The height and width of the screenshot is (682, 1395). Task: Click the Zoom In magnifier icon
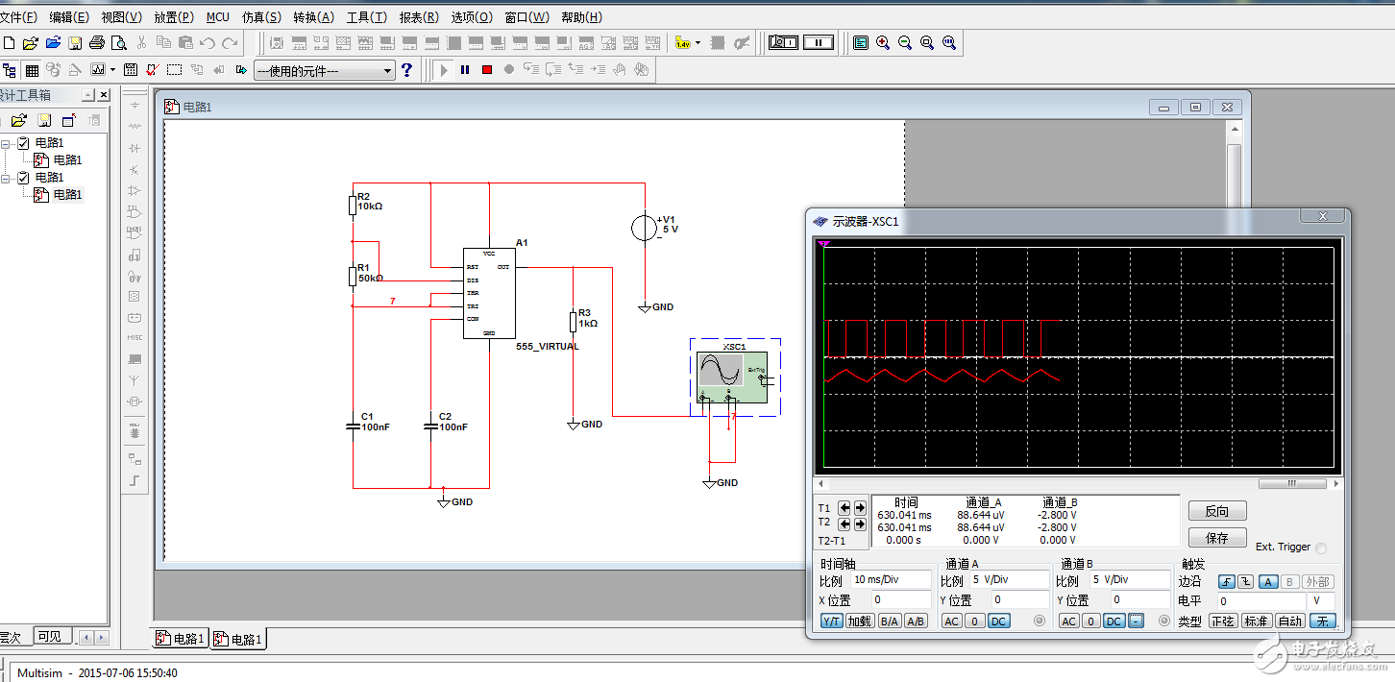tap(883, 43)
